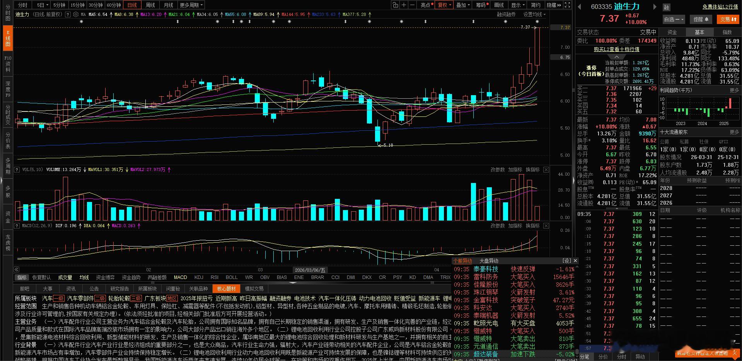The width and height of the screenshot is (742, 361).
Task: Toggle 画线 drawing tools
Action: coord(499,5)
